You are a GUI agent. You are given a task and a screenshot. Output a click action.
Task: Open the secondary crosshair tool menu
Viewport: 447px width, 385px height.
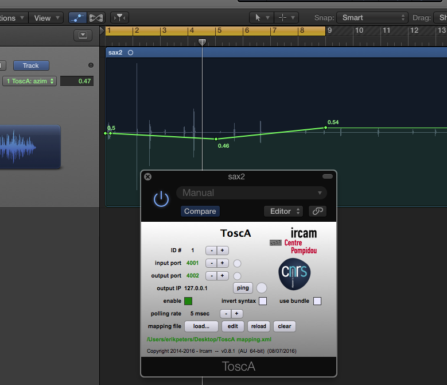[286, 18]
